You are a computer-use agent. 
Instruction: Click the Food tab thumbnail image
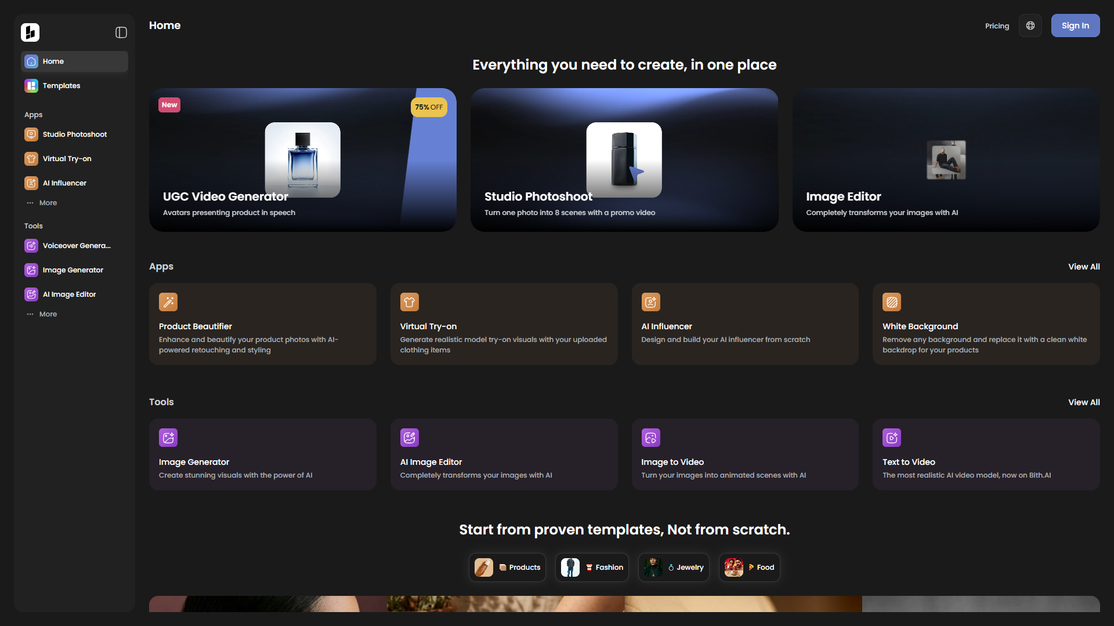tap(734, 567)
